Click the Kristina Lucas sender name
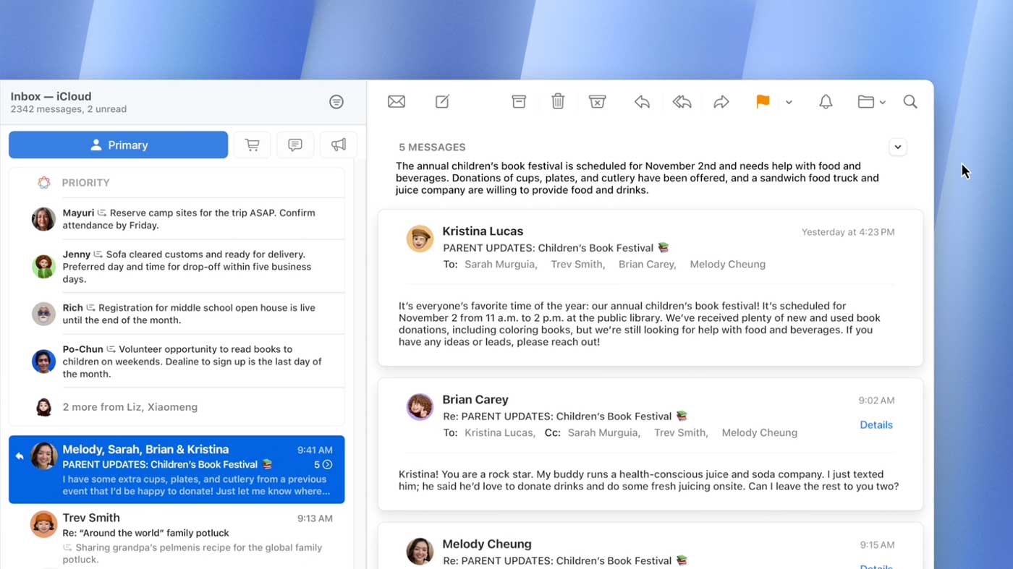1013x569 pixels. (x=483, y=231)
